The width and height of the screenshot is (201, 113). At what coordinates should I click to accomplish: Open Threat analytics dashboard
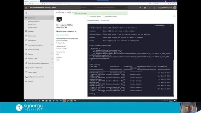coord(33,28)
